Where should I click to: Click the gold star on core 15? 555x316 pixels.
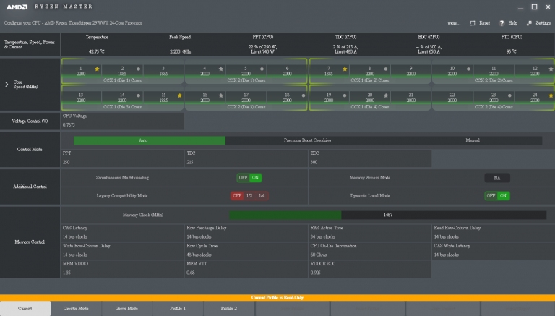(180, 95)
